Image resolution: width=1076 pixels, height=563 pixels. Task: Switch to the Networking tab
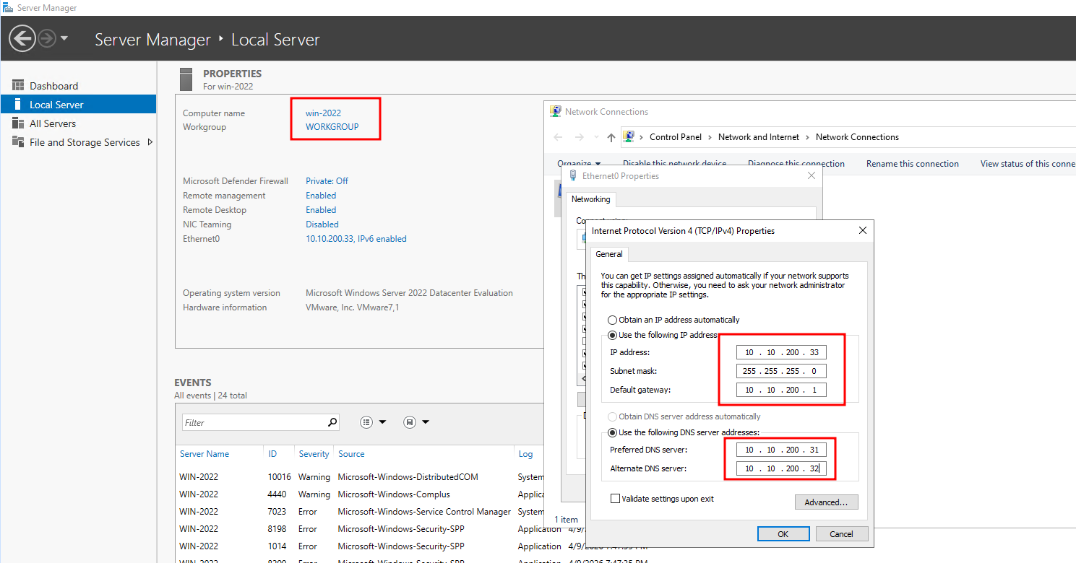coord(591,199)
